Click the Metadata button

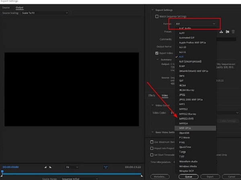click(160, 177)
